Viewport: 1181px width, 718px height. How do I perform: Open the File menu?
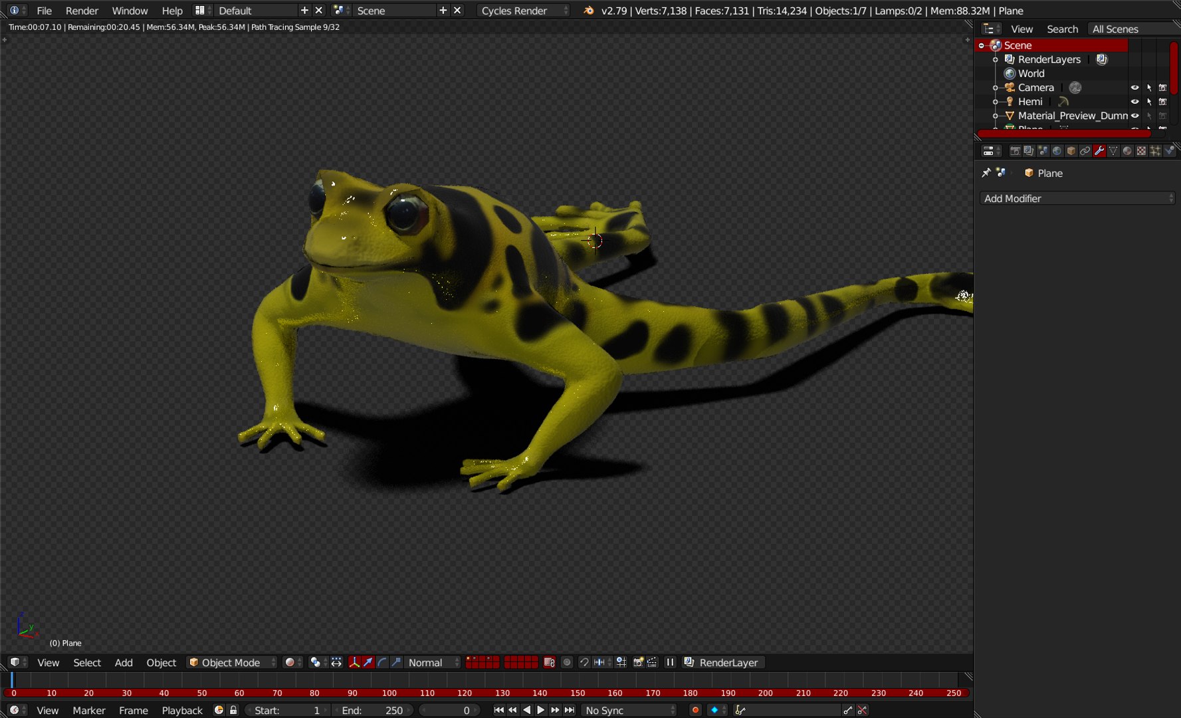click(45, 11)
